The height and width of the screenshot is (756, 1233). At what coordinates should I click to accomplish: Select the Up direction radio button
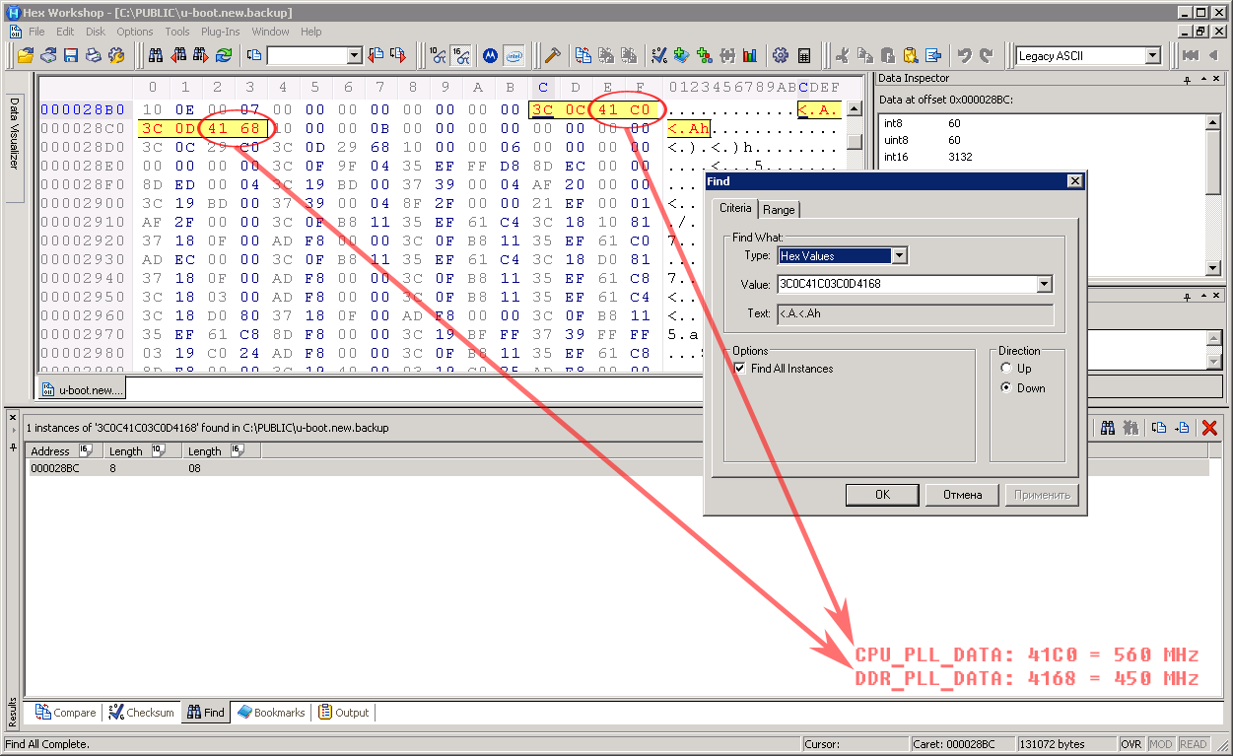tap(1006, 368)
